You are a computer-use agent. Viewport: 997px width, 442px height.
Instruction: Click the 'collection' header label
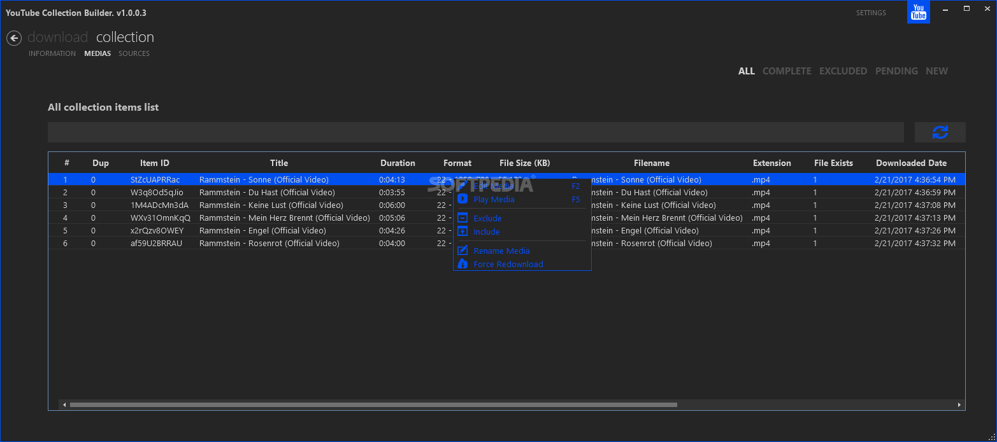[x=125, y=38]
